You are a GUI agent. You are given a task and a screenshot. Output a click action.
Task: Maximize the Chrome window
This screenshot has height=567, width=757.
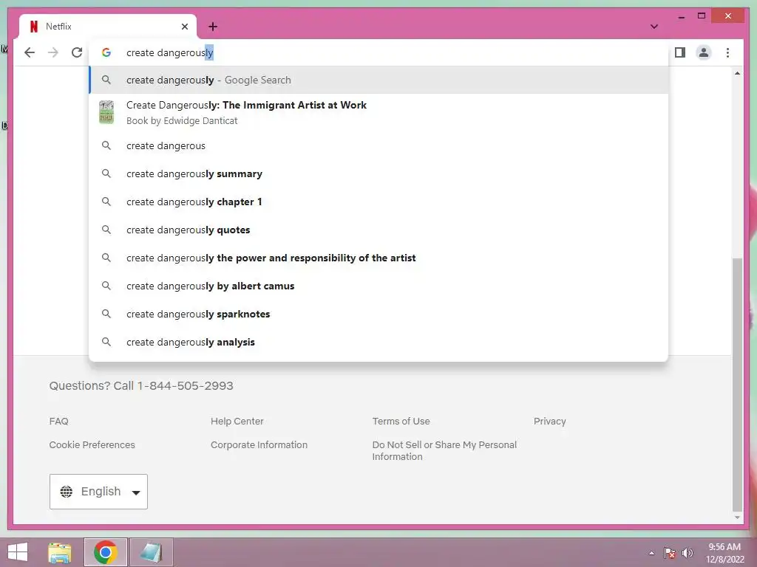702,16
